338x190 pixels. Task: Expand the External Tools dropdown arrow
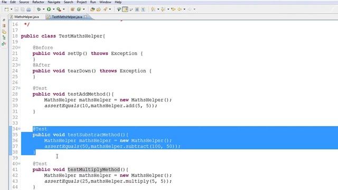tap(64, 9)
